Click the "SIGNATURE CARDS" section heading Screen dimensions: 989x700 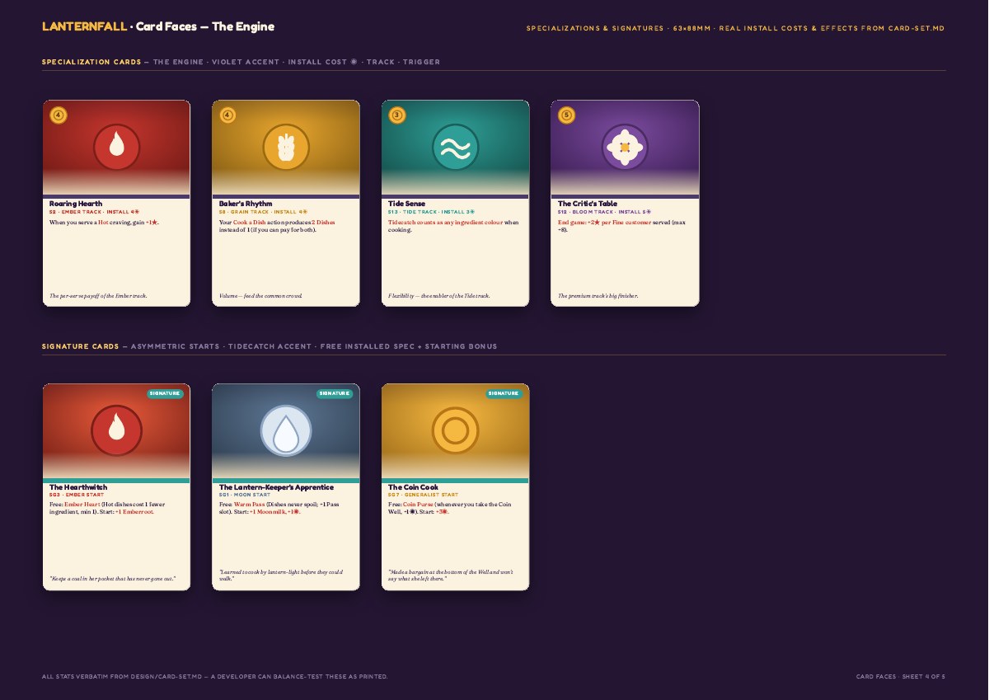click(80, 346)
